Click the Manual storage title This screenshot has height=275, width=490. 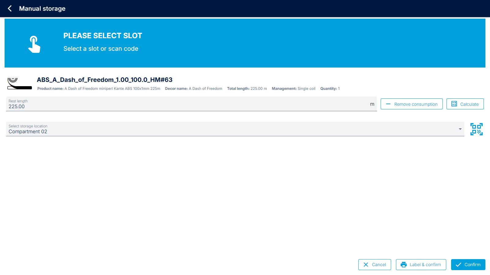click(42, 9)
